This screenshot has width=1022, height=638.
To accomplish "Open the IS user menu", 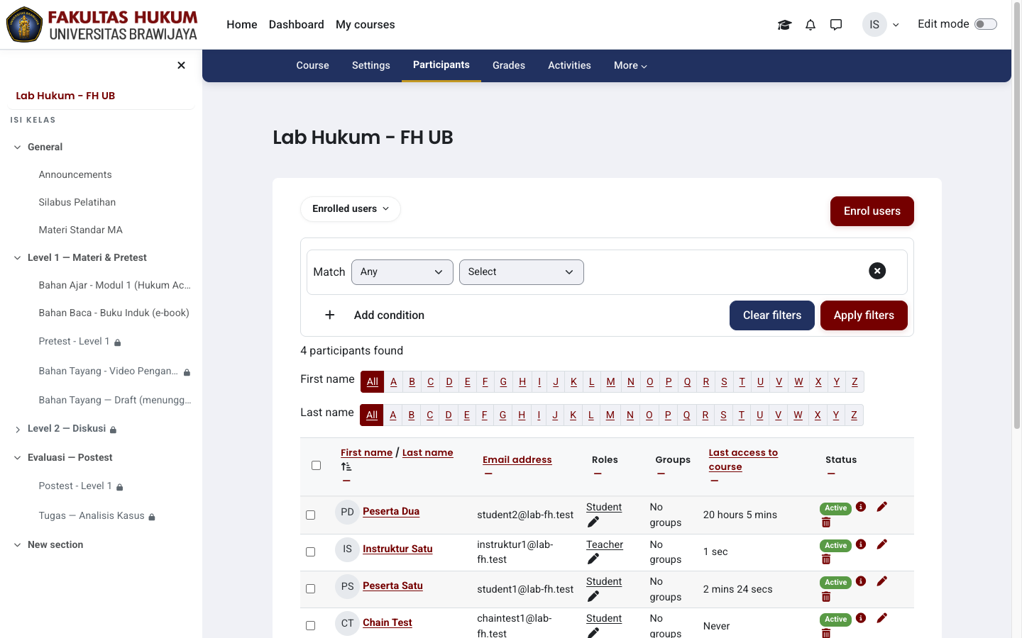I will click(x=881, y=25).
